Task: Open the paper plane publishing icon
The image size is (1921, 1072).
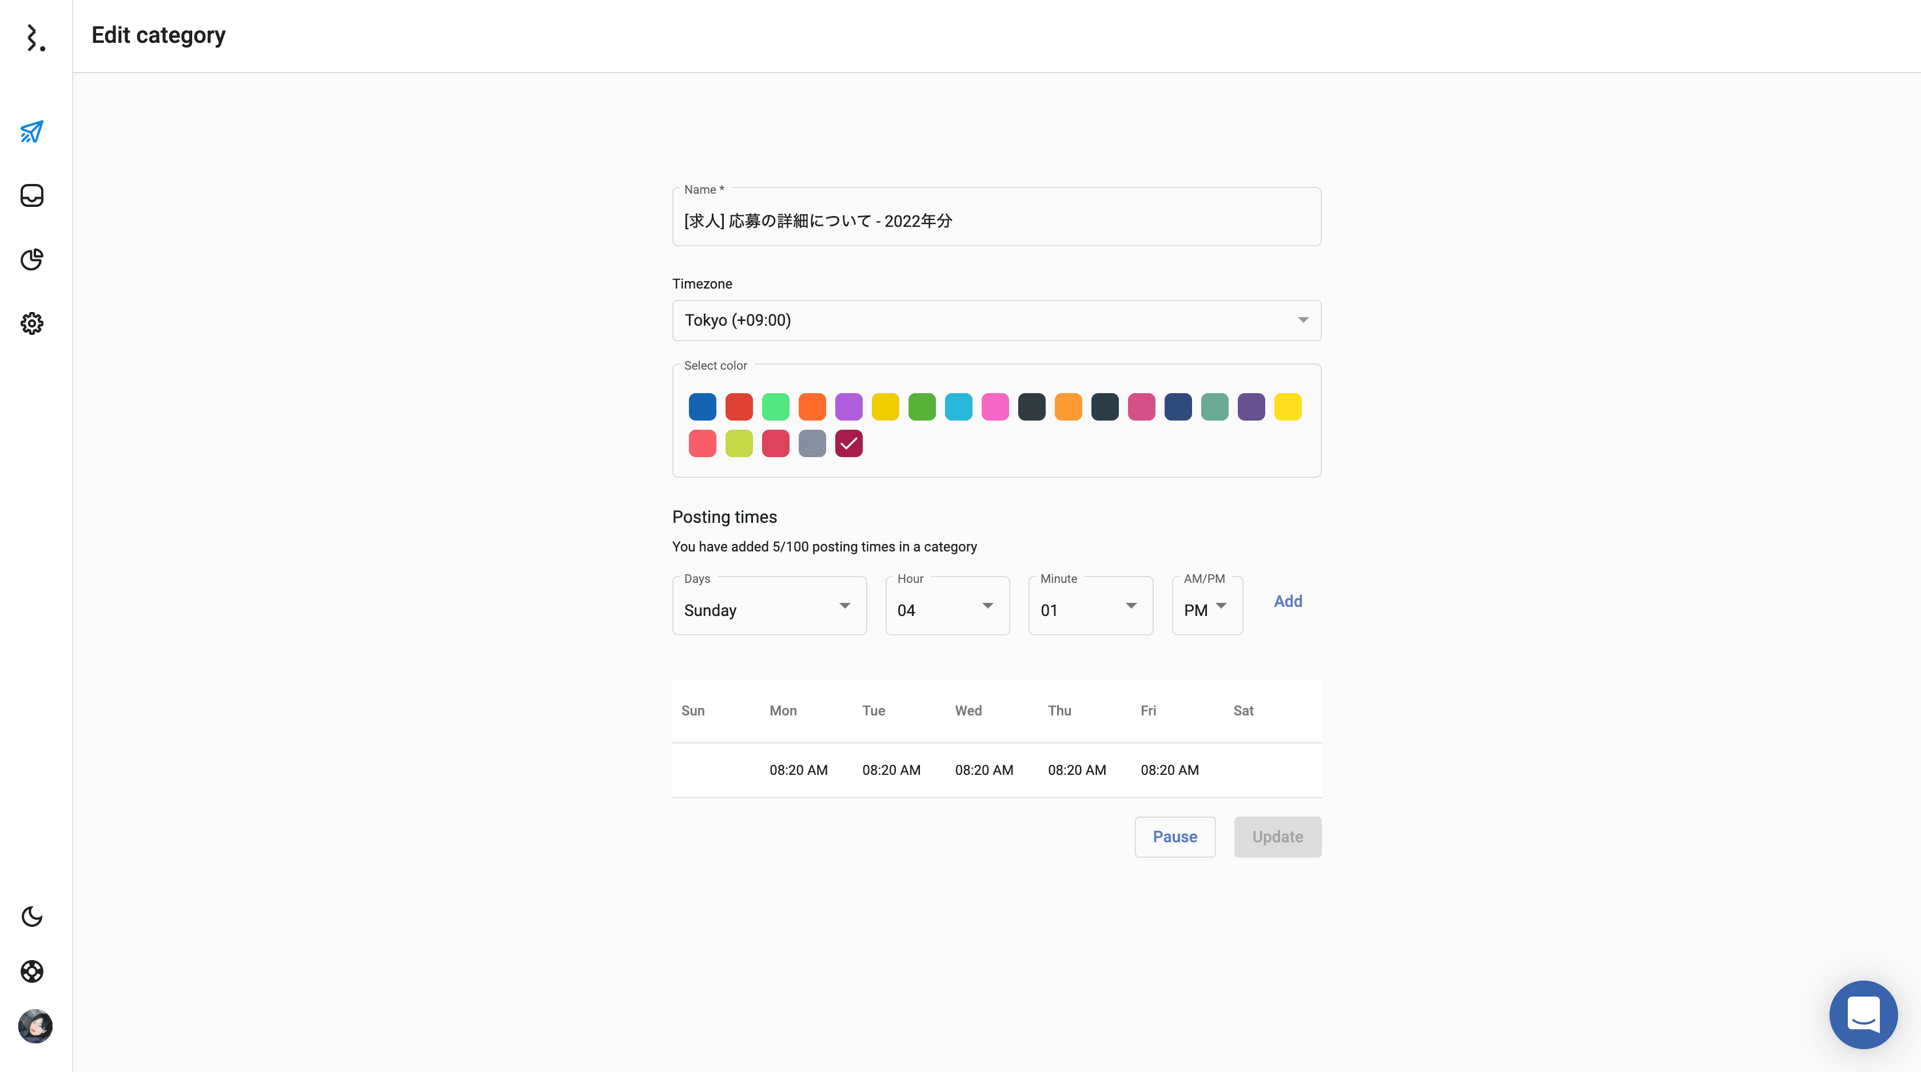Action: [x=31, y=132]
